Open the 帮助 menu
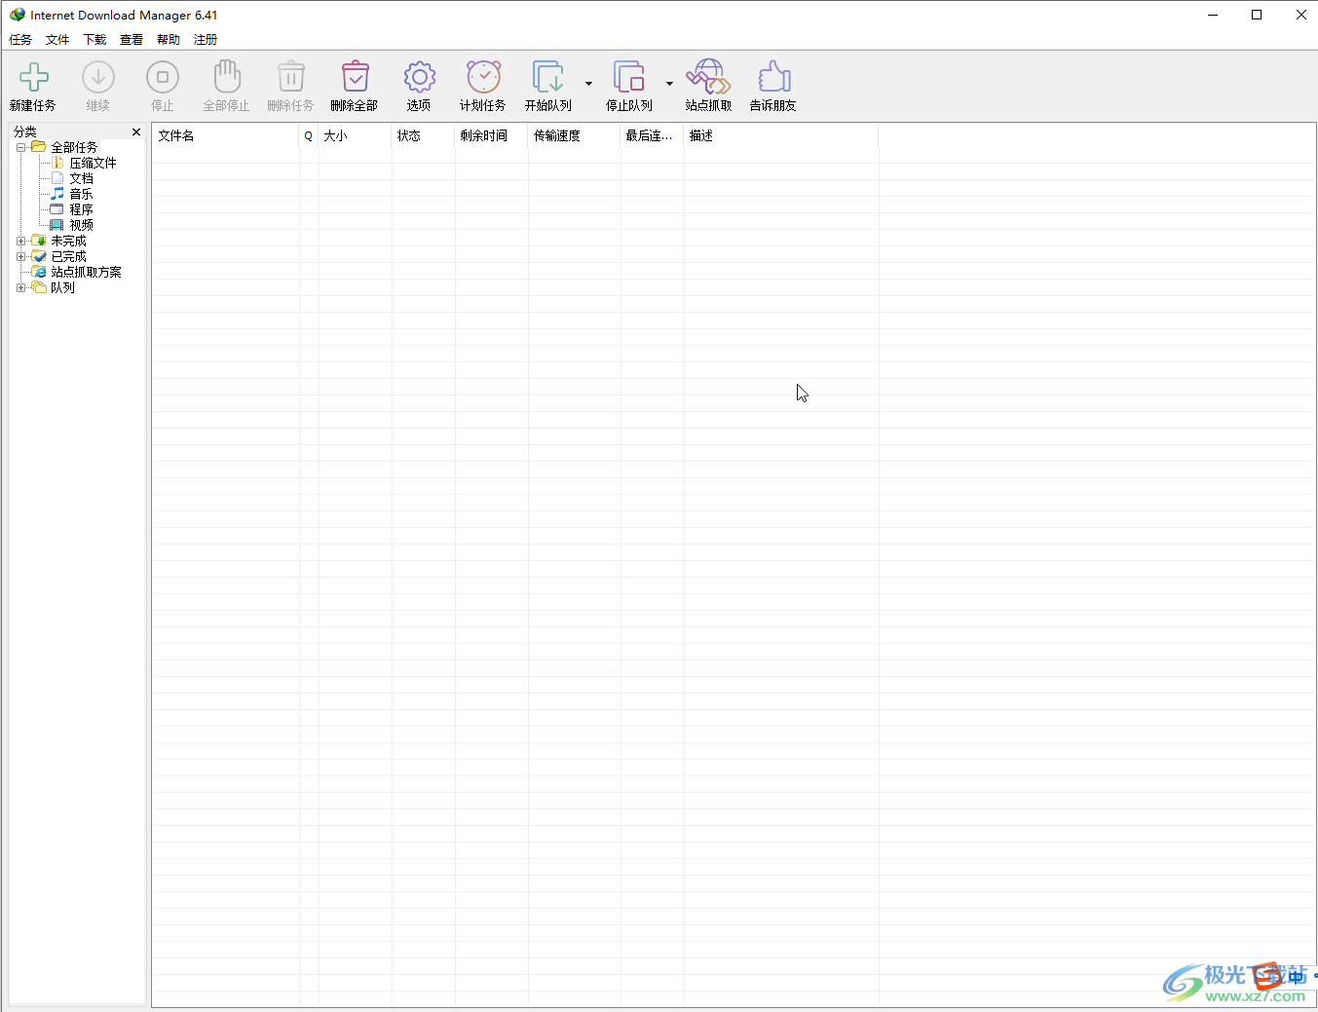Screen dimensions: 1318x1012 coord(169,40)
